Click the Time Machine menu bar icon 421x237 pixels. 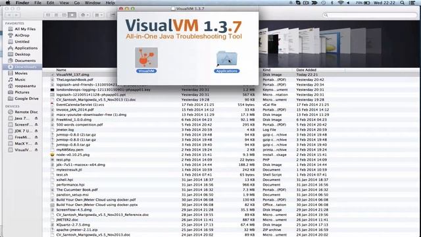pos(324,3)
